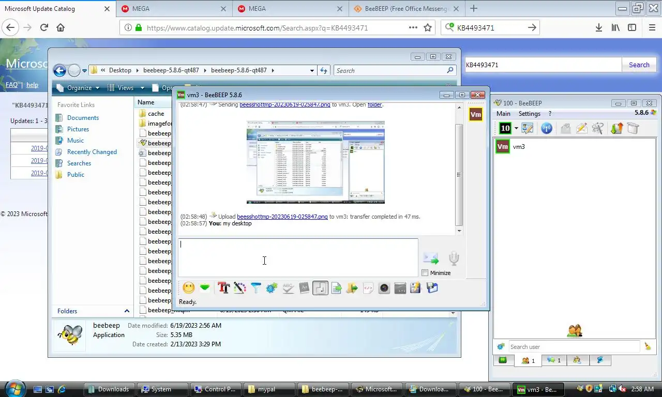Switch to the chats tab showing 1
The image size is (662, 397).
pyautogui.click(x=554, y=360)
